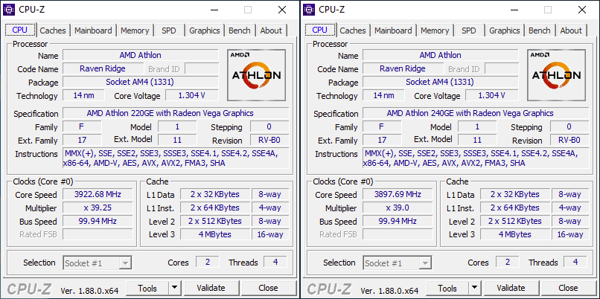Open the Bench tab in the 220GE window
The height and width of the screenshot is (299, 600).
(239, 30)
